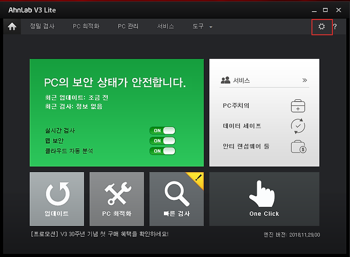Open the PC 관리 menu
Screen dimensions: 350x257
point(128,26)
